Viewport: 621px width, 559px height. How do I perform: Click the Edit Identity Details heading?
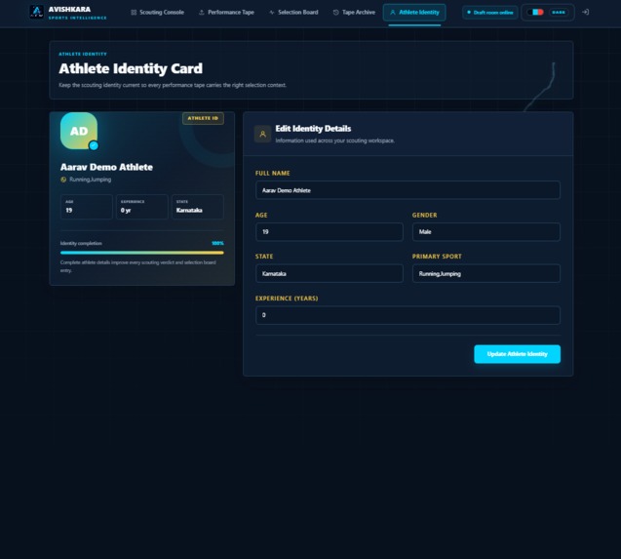pos(313,129)
